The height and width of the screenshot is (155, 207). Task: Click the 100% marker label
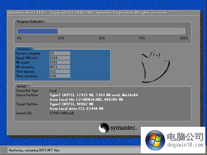pos(184,38)
